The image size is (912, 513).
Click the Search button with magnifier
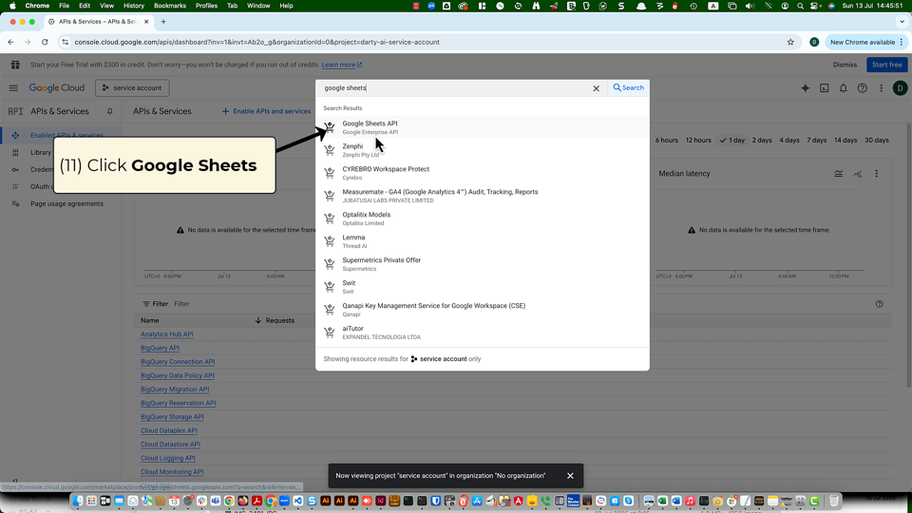pyautogui.click(x=628, y=87)
